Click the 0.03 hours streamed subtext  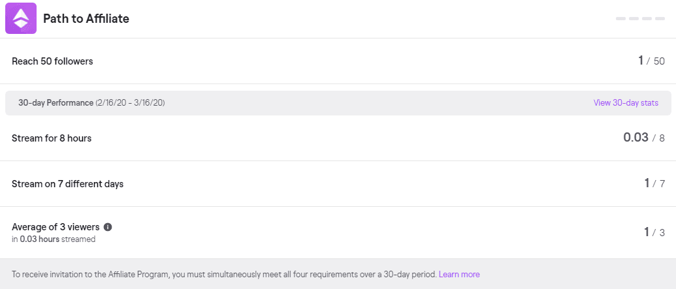pos(54,239)
